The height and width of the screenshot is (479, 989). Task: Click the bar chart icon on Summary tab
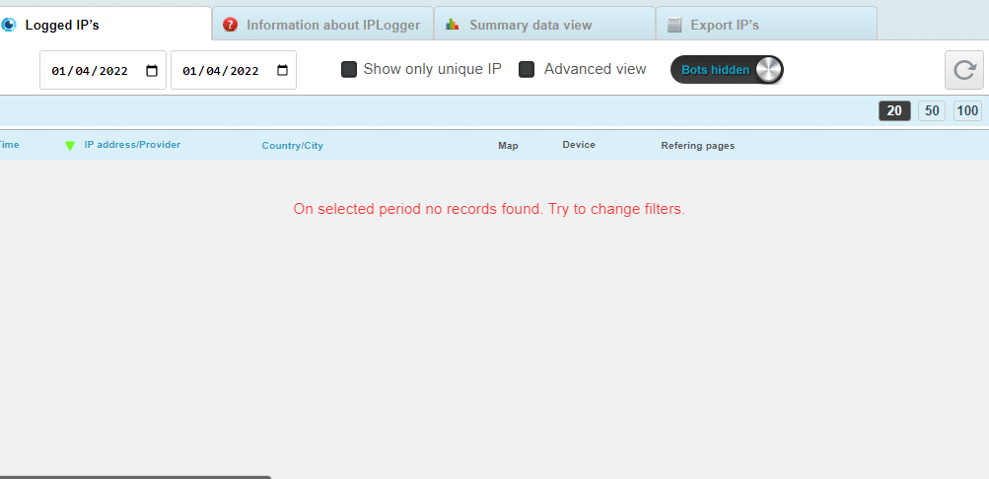(x=452, y=25)
